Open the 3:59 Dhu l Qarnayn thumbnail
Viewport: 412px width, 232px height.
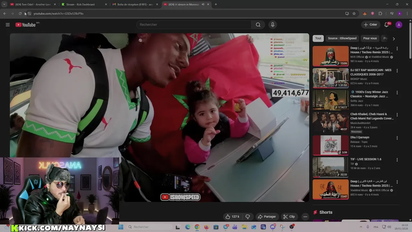(x=331, y=145)
